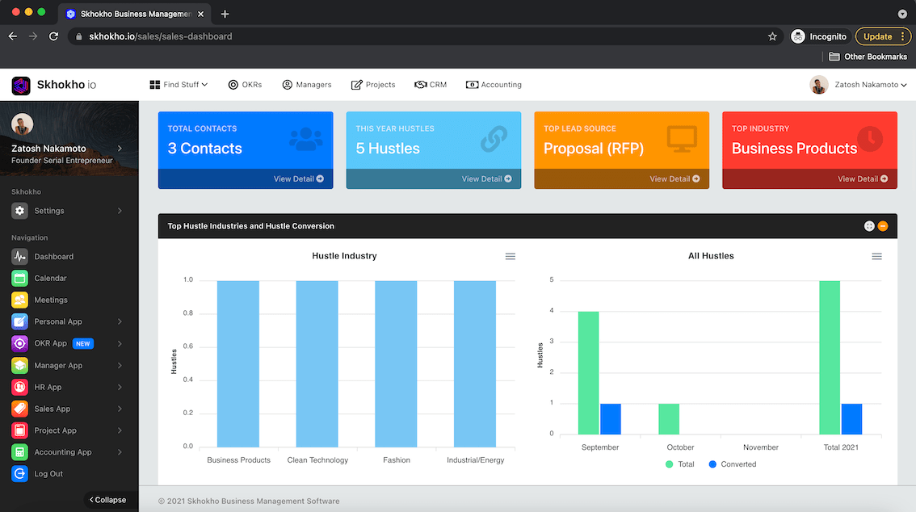
Task: Click the Settings gear icon in sidebar
Action: pos(20,211)
